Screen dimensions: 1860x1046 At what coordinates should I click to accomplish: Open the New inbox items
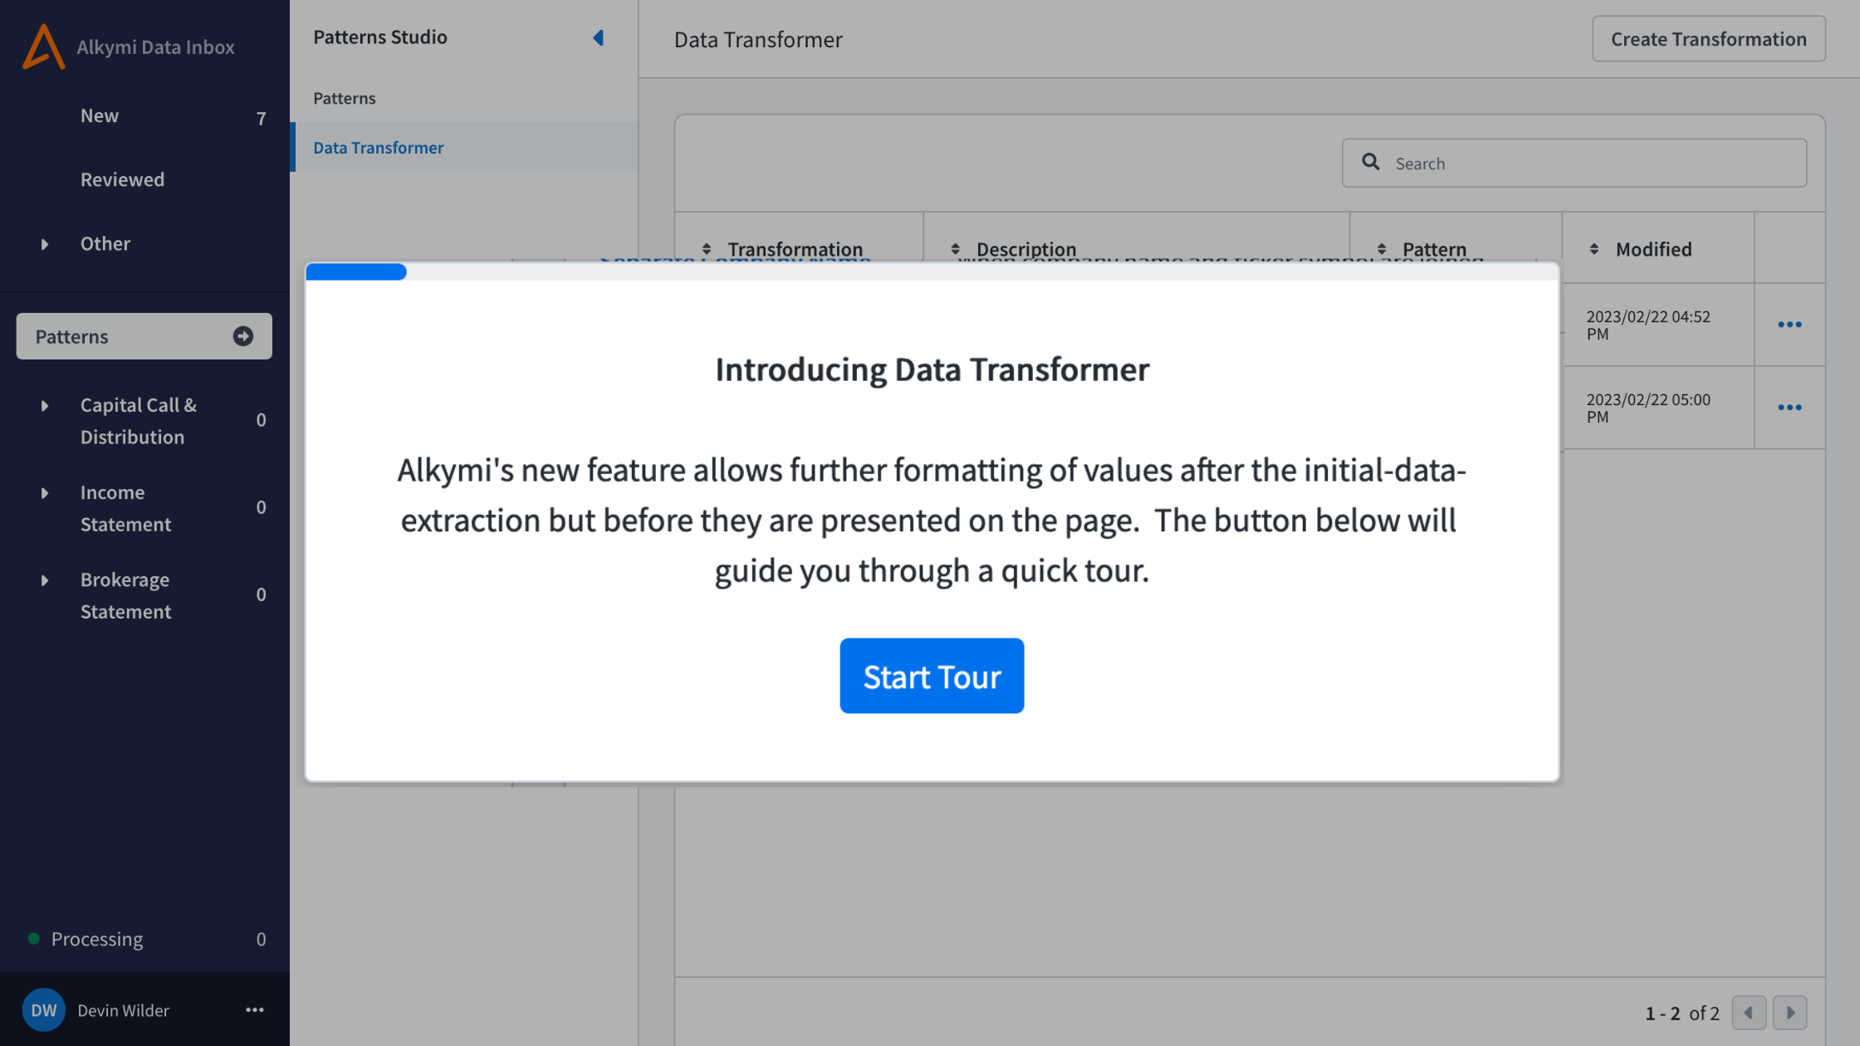[x=100, y=115]
